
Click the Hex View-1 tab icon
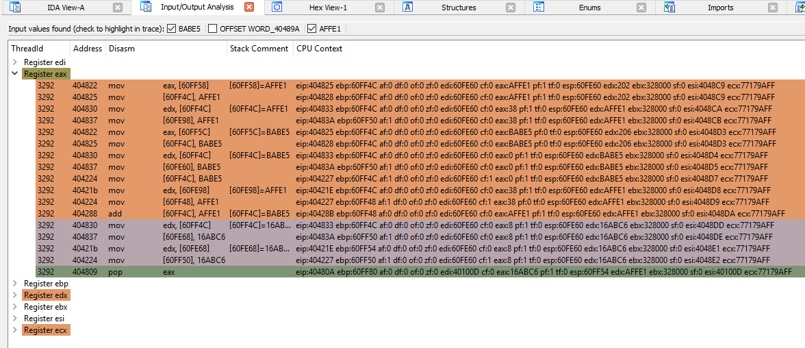click(277, 8)
